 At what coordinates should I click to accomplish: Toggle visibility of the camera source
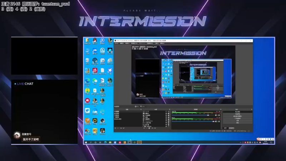(166, 113)
